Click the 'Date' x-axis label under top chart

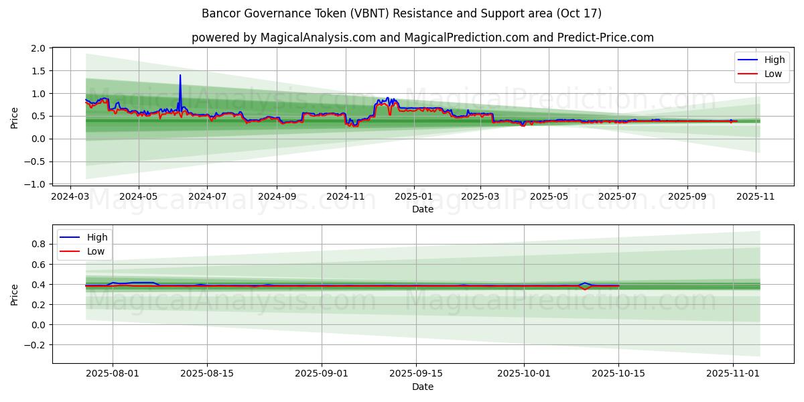(422, 209)
